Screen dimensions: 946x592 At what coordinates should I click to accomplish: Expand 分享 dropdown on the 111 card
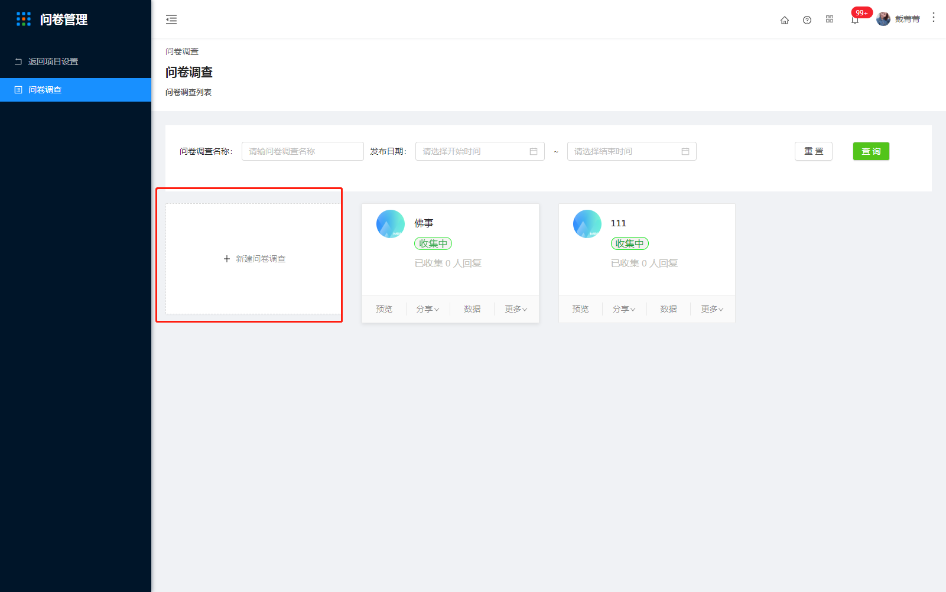[x=624, y=309]
